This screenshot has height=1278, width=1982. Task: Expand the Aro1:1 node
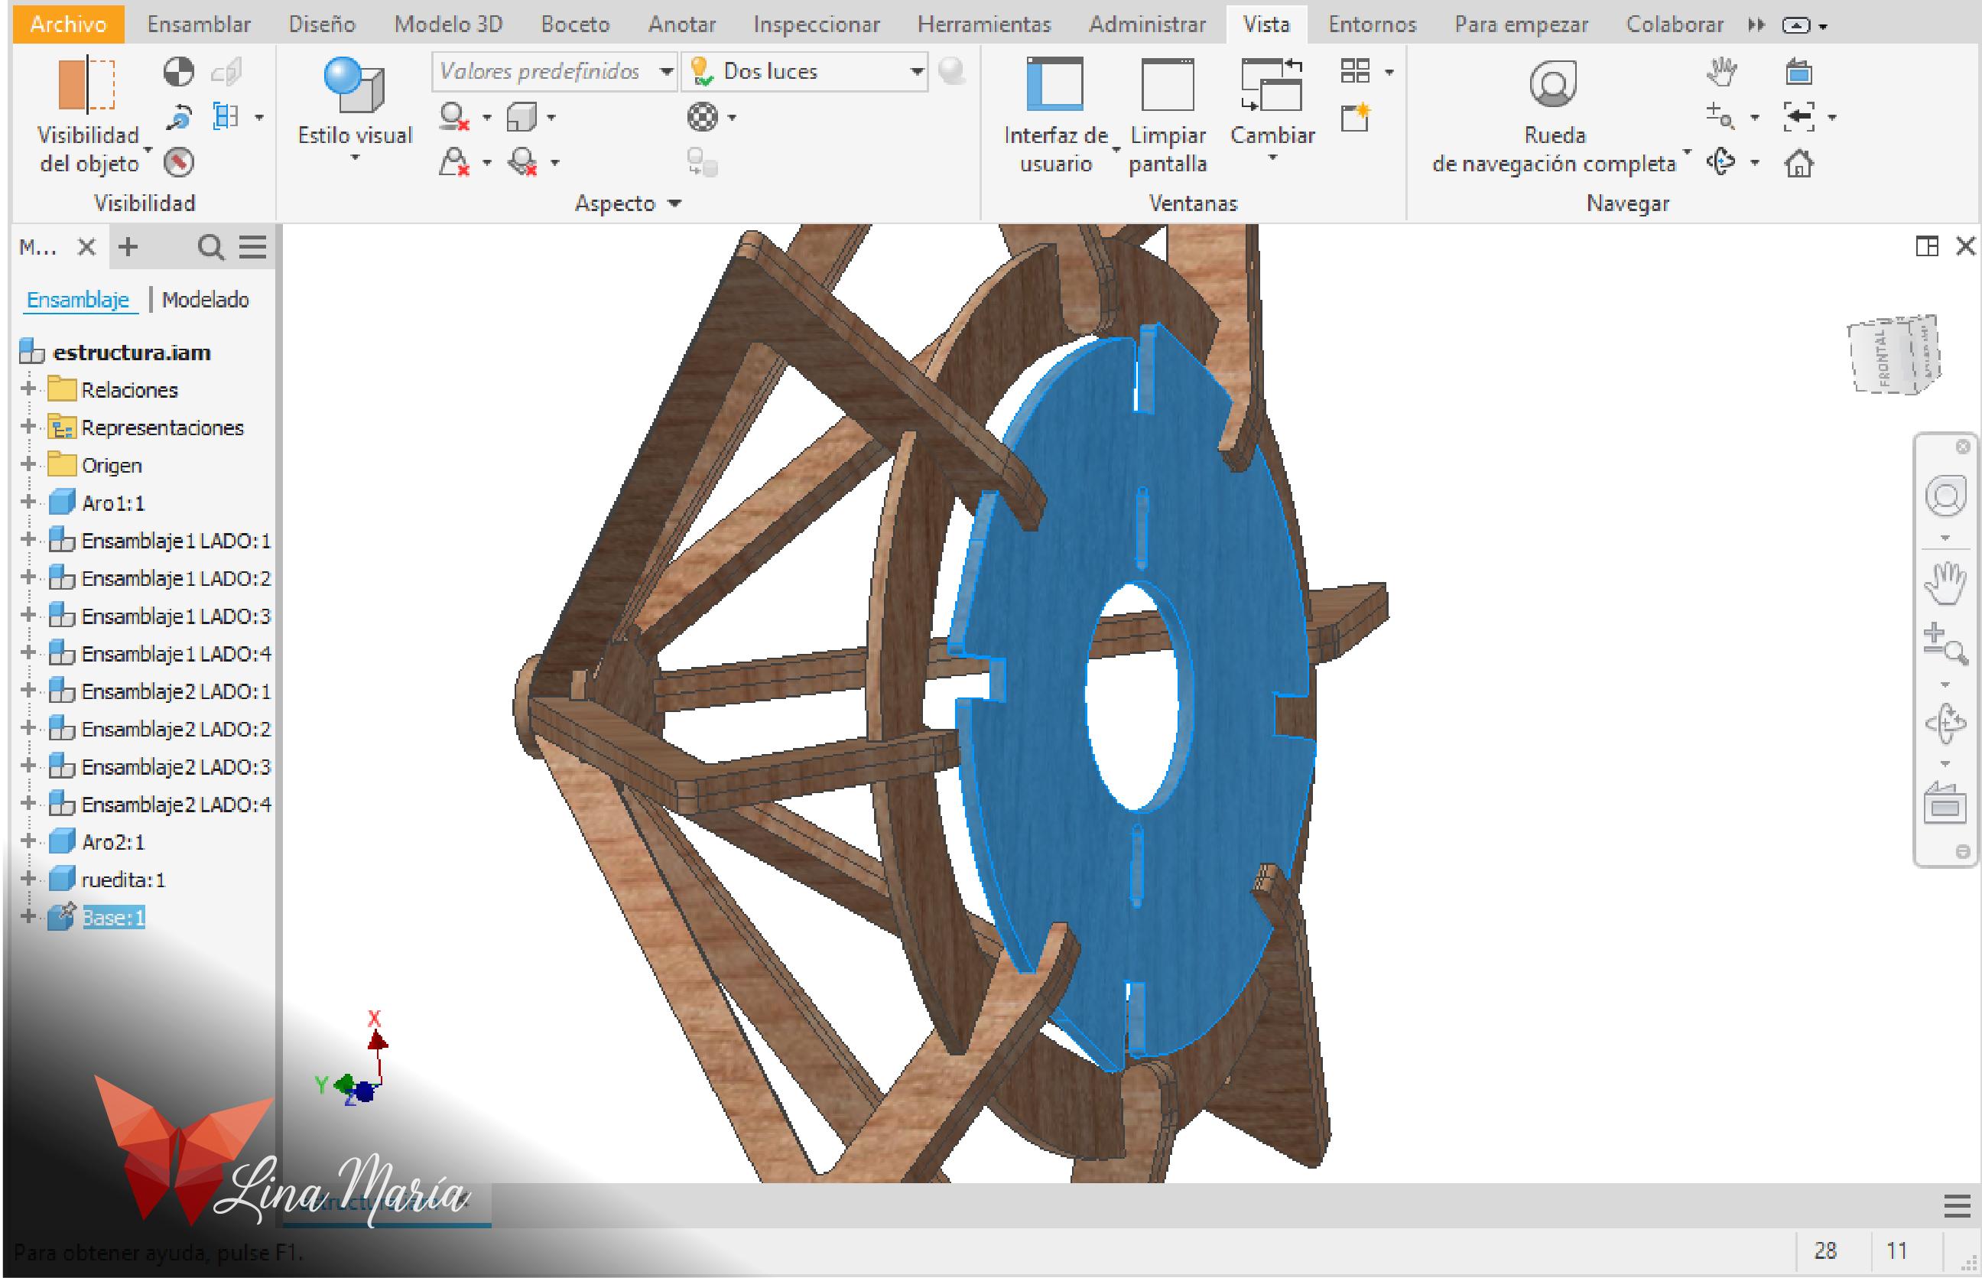click(x=28, y=502)
